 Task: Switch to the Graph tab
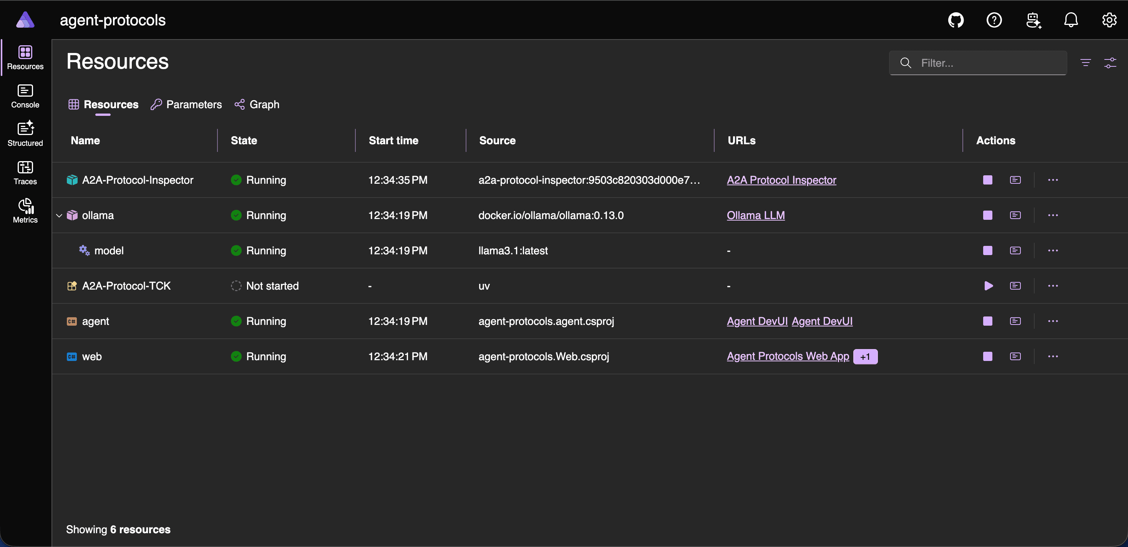tap(257, 104)
